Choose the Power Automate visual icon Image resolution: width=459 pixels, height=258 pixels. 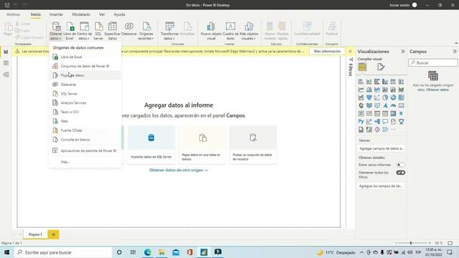[385, 130]
